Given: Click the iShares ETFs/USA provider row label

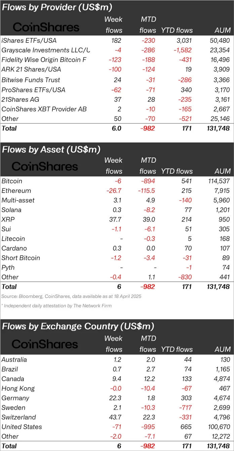Looking at the screenshot, I should 29,40.
